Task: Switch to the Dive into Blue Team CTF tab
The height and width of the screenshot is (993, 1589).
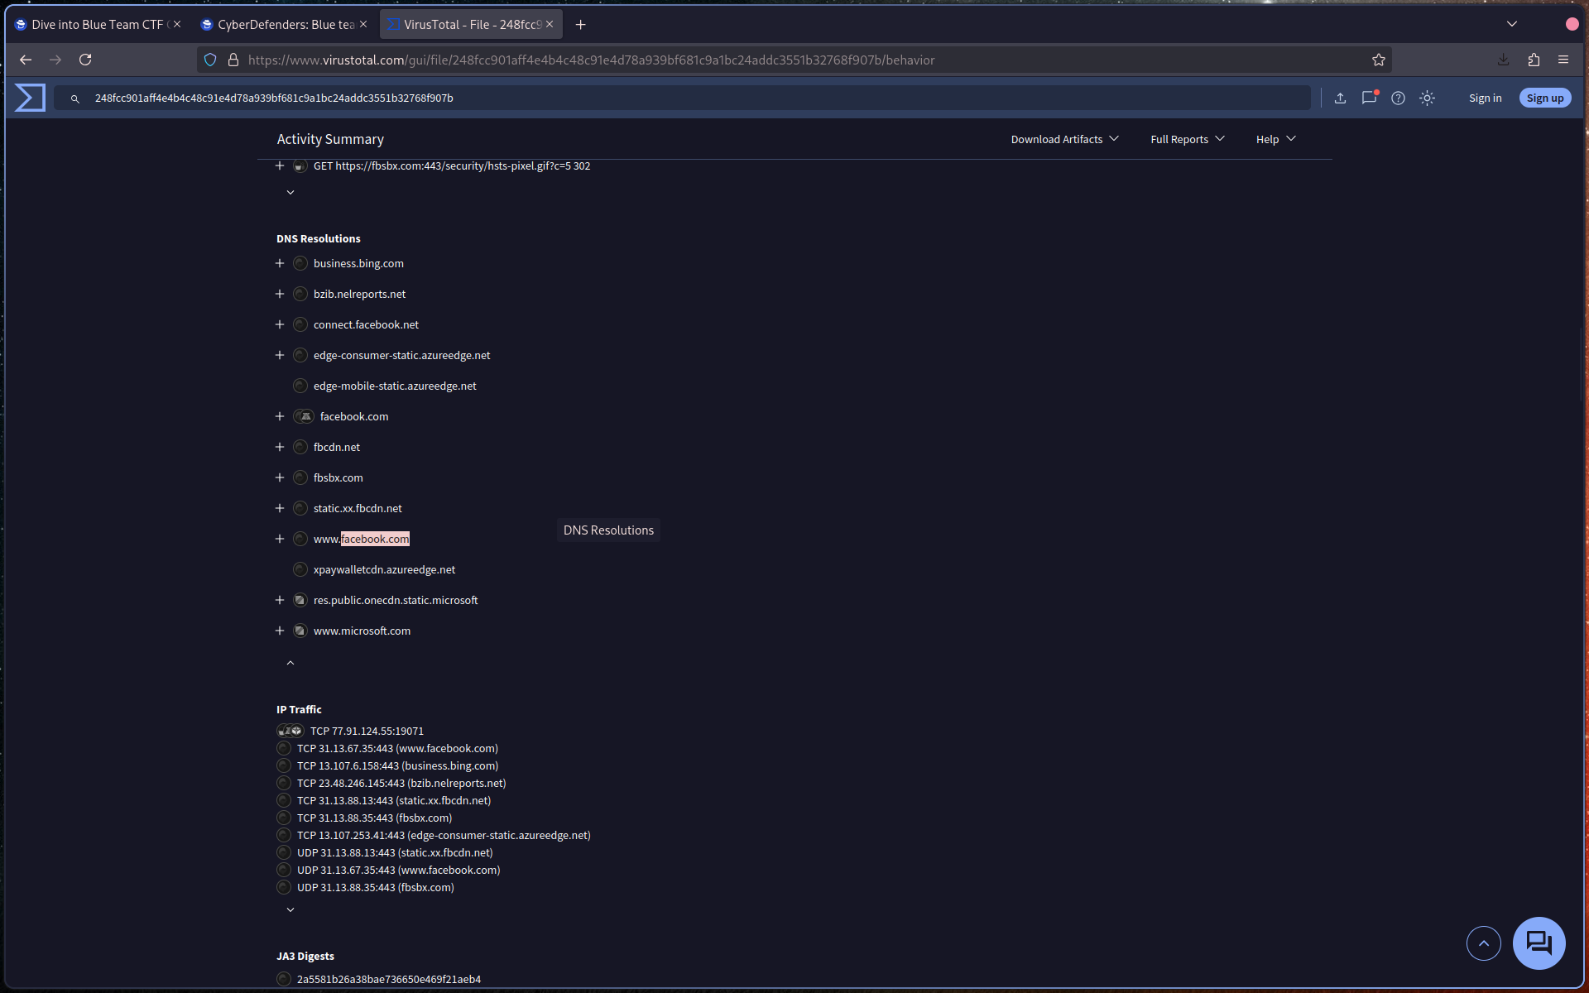Action: click(97, 25)
